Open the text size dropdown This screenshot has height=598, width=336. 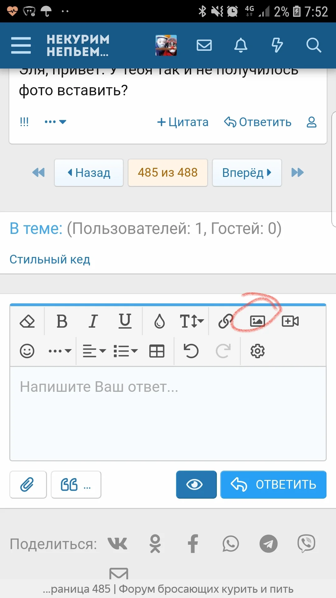[190, 321]
